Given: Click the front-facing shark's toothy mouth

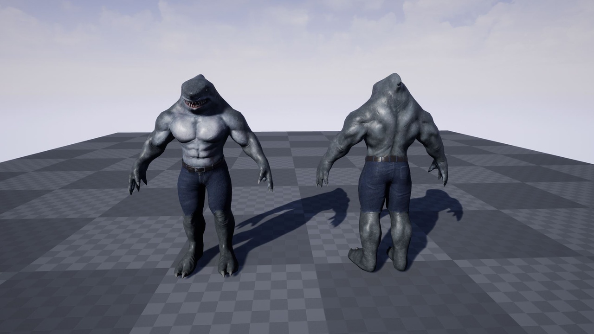Looking at the screenshot, I should coord(195,103).
